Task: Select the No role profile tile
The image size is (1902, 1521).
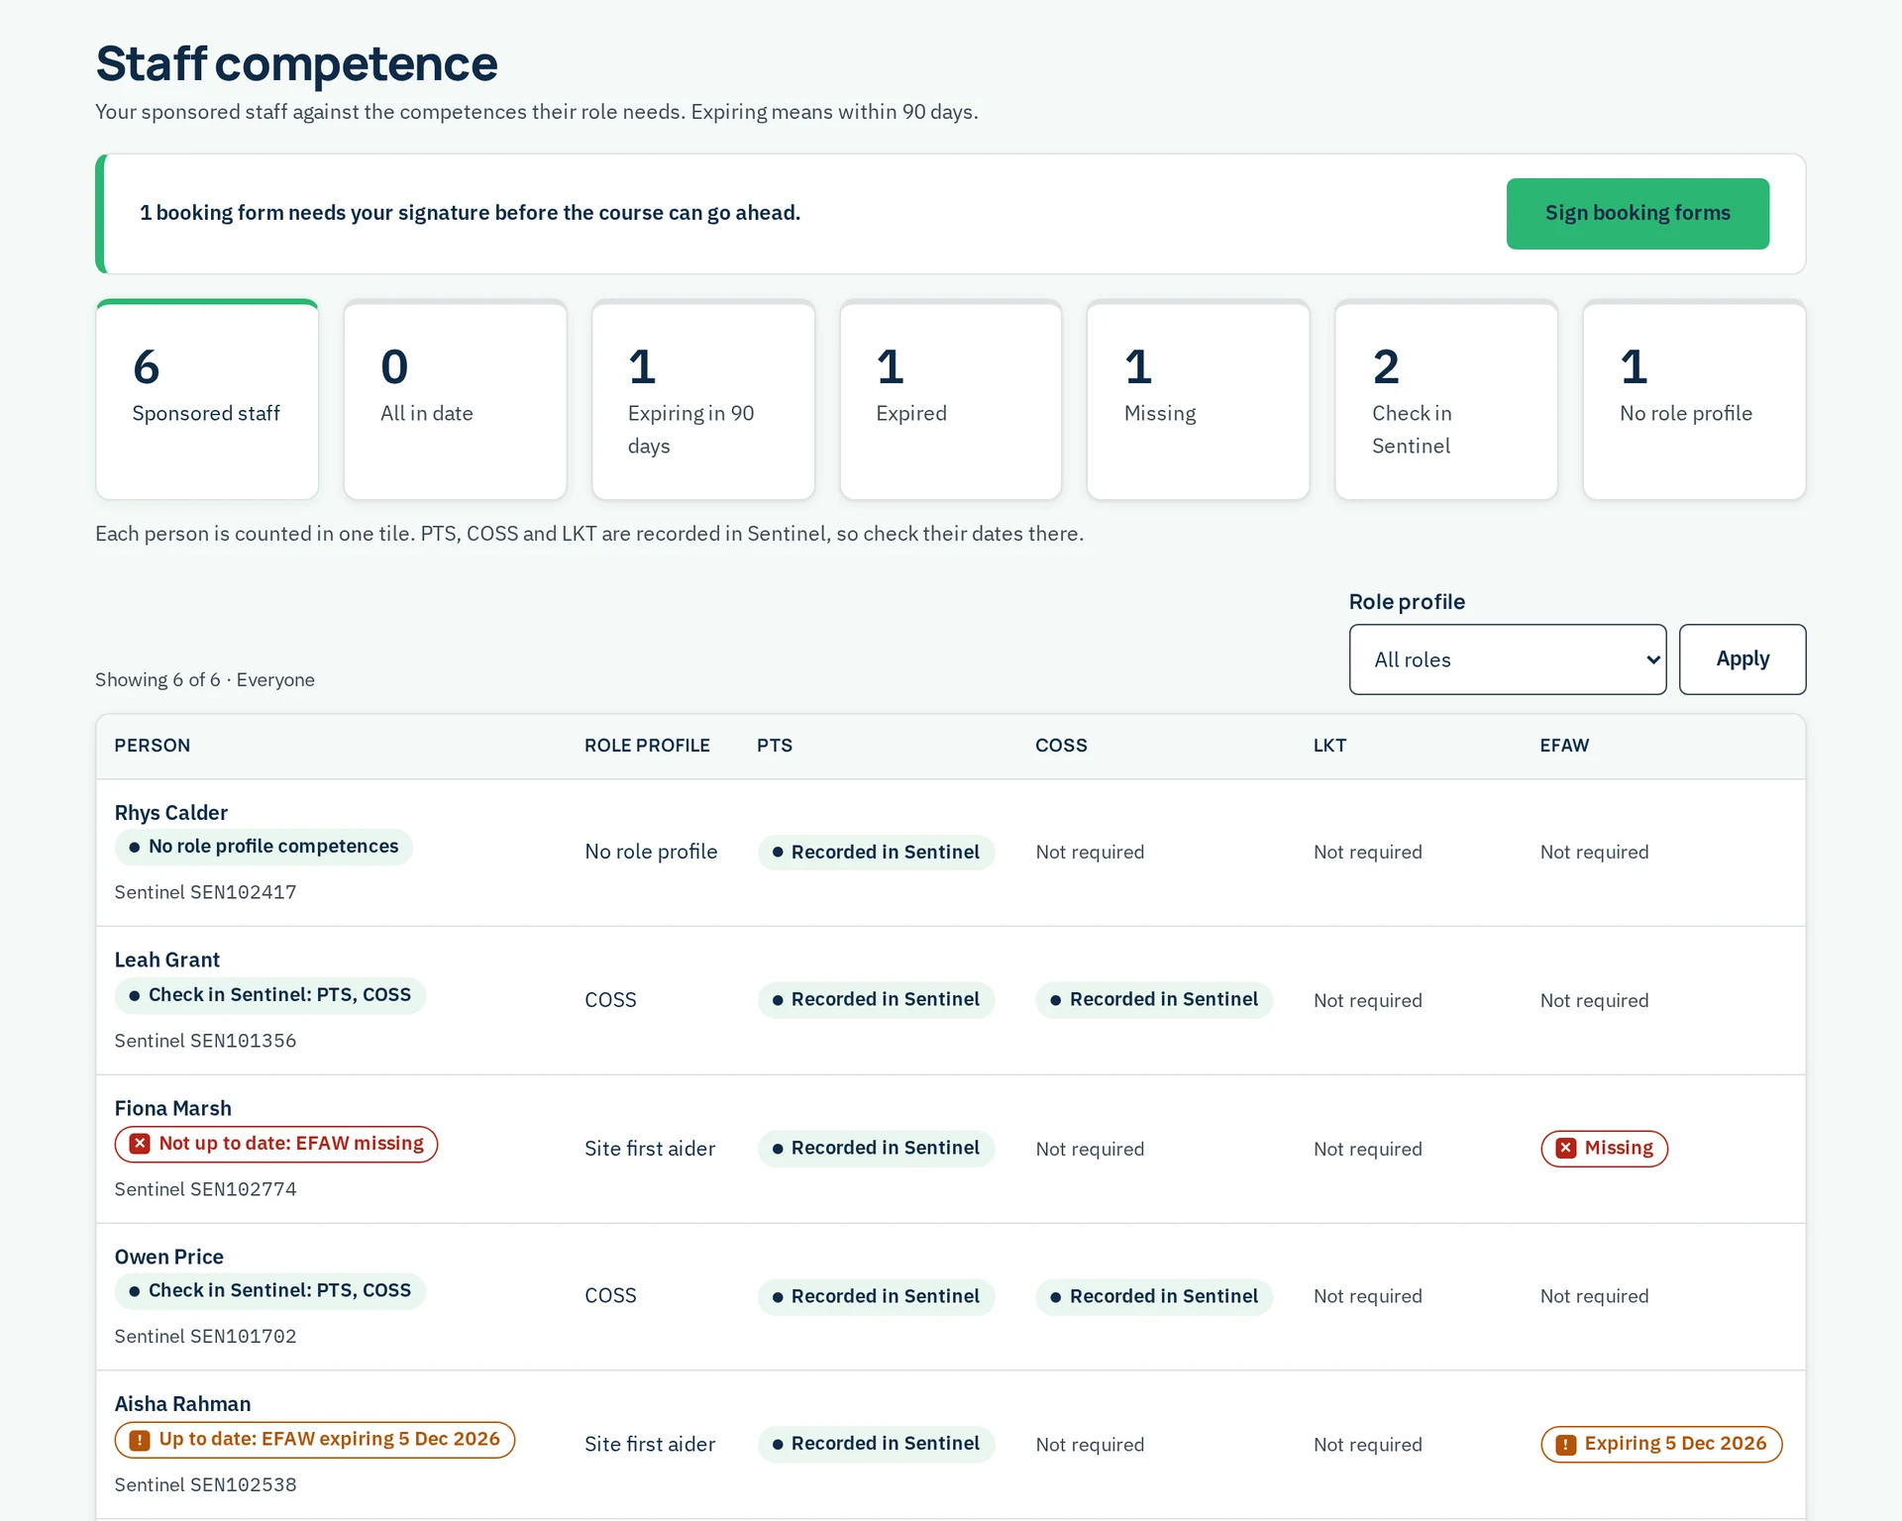Action: [x=1695, y=400]
